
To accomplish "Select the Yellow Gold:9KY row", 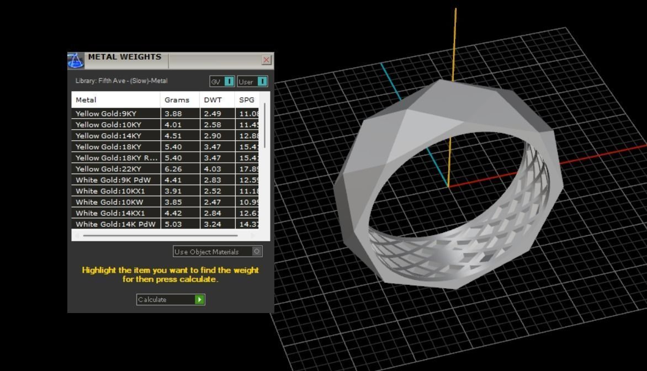I will point(165,114).
